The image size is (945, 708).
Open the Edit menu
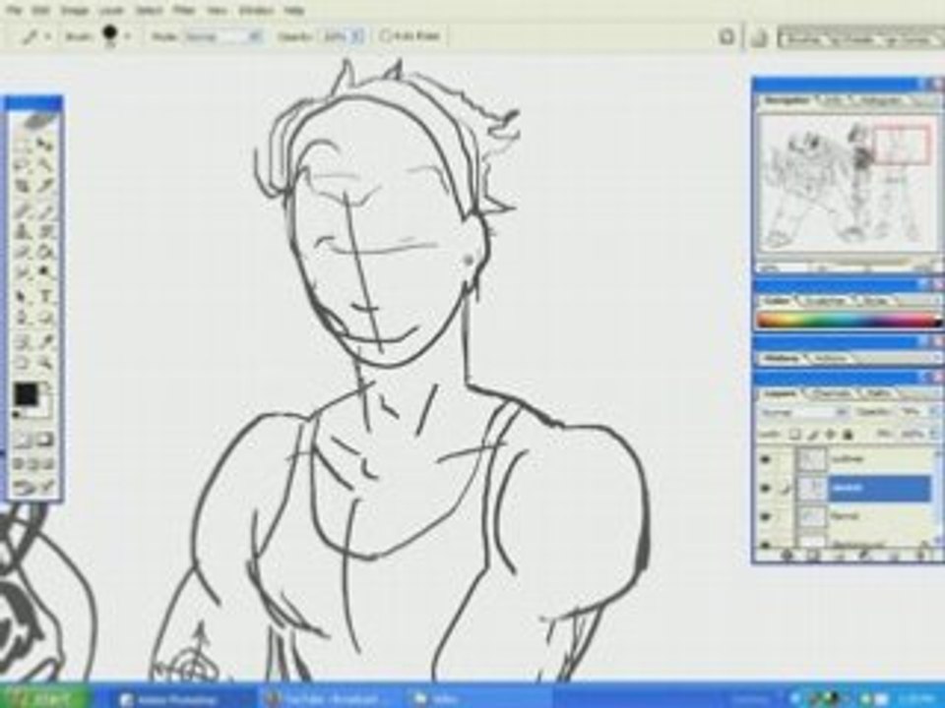[41, 10]
